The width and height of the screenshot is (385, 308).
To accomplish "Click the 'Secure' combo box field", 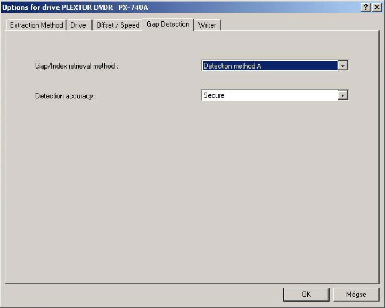I will (x=270, y=96).
